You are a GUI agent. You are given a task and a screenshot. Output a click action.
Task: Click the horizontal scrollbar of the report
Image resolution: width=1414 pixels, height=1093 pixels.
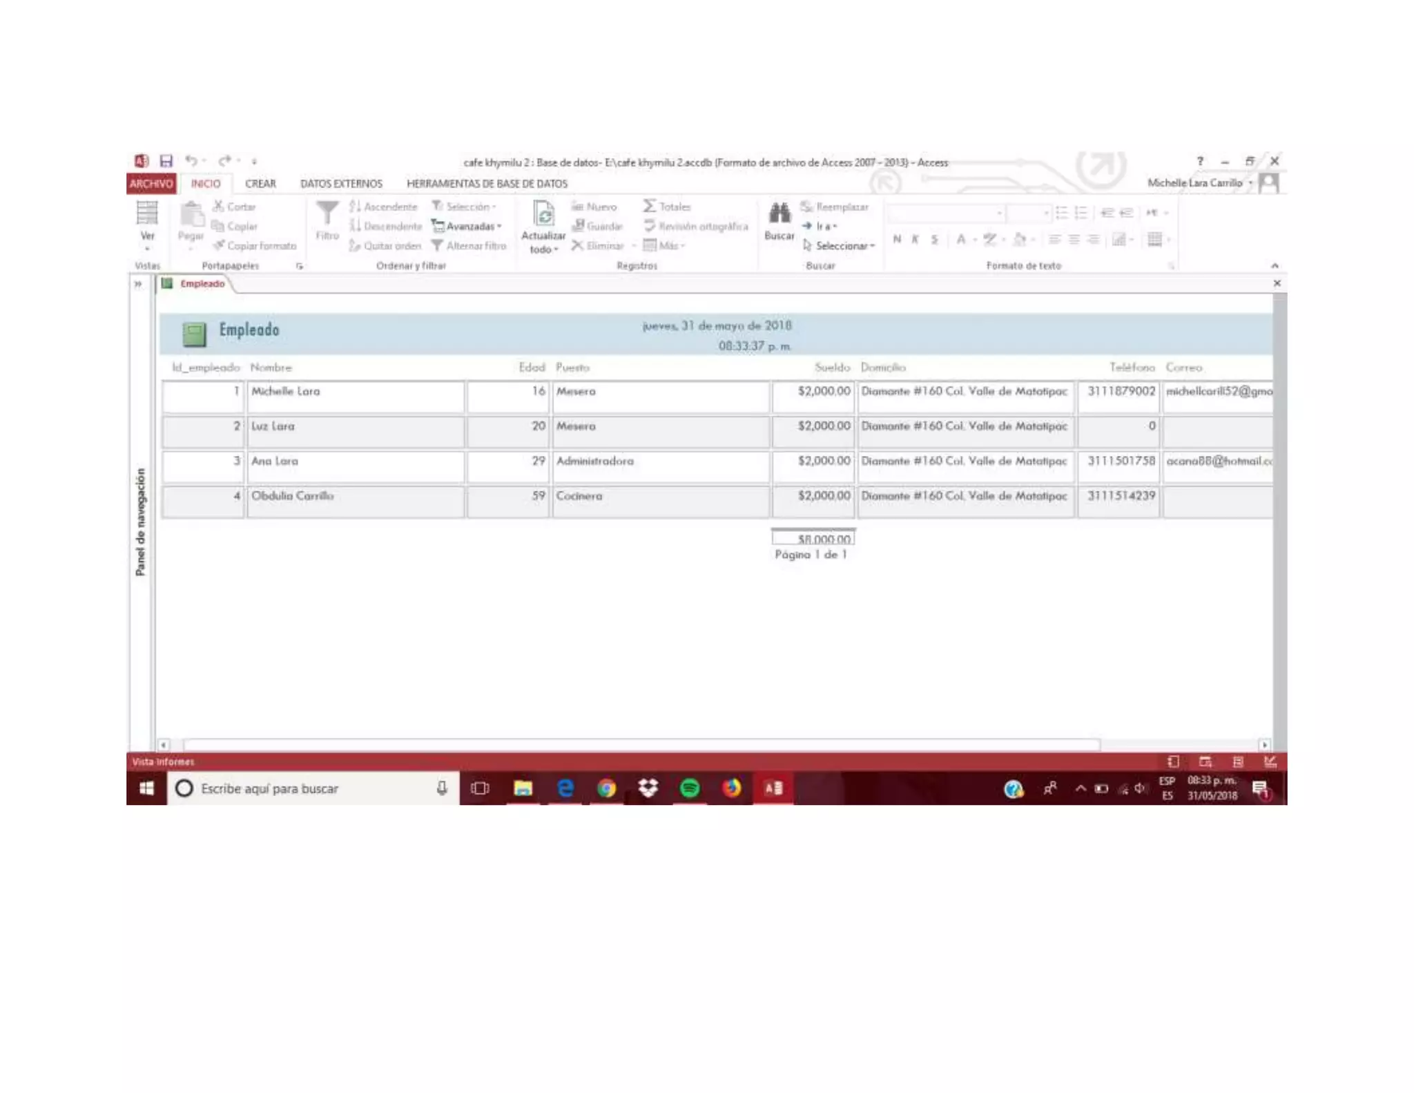pos(641,745)
